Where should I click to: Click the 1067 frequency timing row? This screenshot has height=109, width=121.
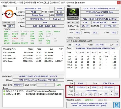coord(93,59)
